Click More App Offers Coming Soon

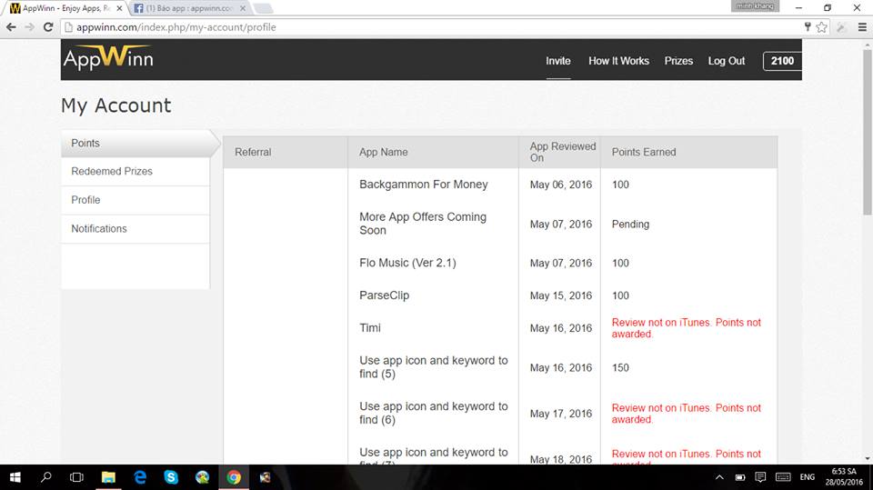coord(423,224)
